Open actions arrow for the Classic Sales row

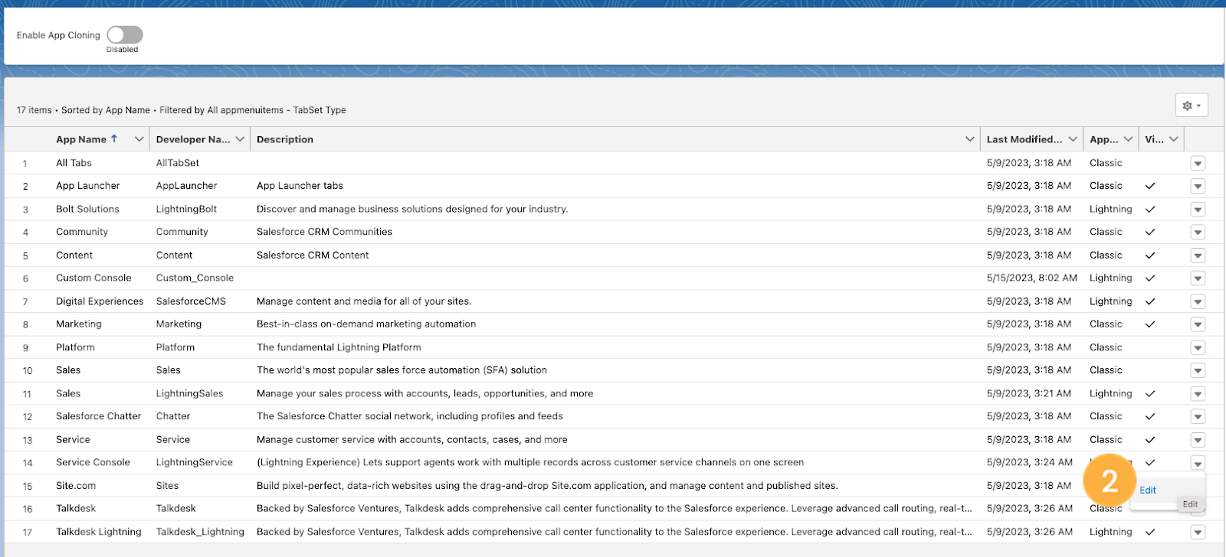1198,370
